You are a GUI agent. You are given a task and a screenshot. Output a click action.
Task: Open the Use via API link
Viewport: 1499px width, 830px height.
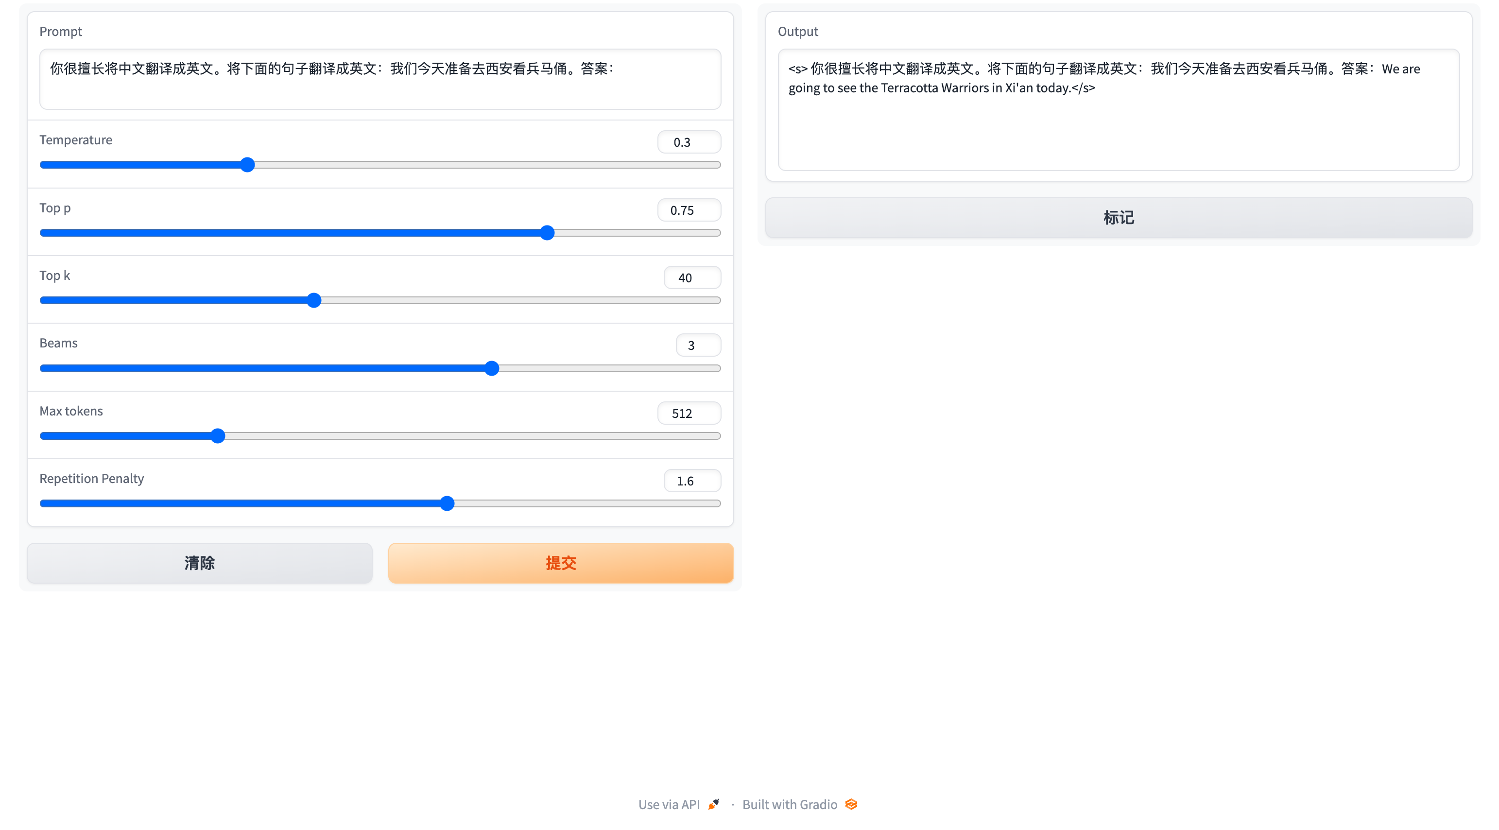(x=669, y=804)
